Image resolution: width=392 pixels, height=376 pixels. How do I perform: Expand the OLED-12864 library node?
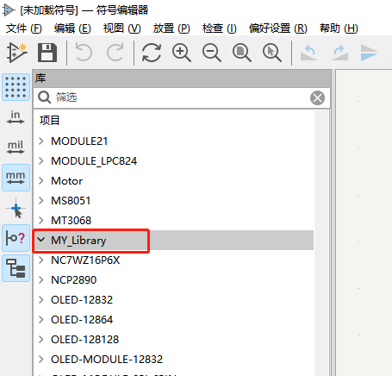[41, 319]
